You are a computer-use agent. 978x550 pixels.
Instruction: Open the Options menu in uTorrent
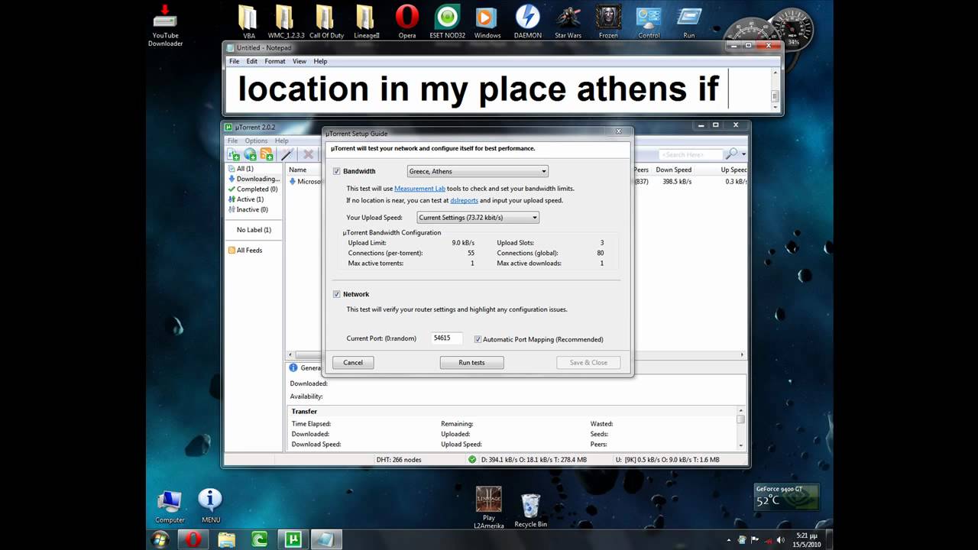(x=256, y=141)
